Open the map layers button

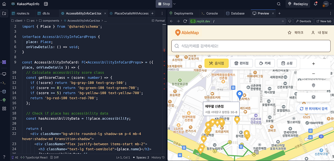[x=313, y=97]
